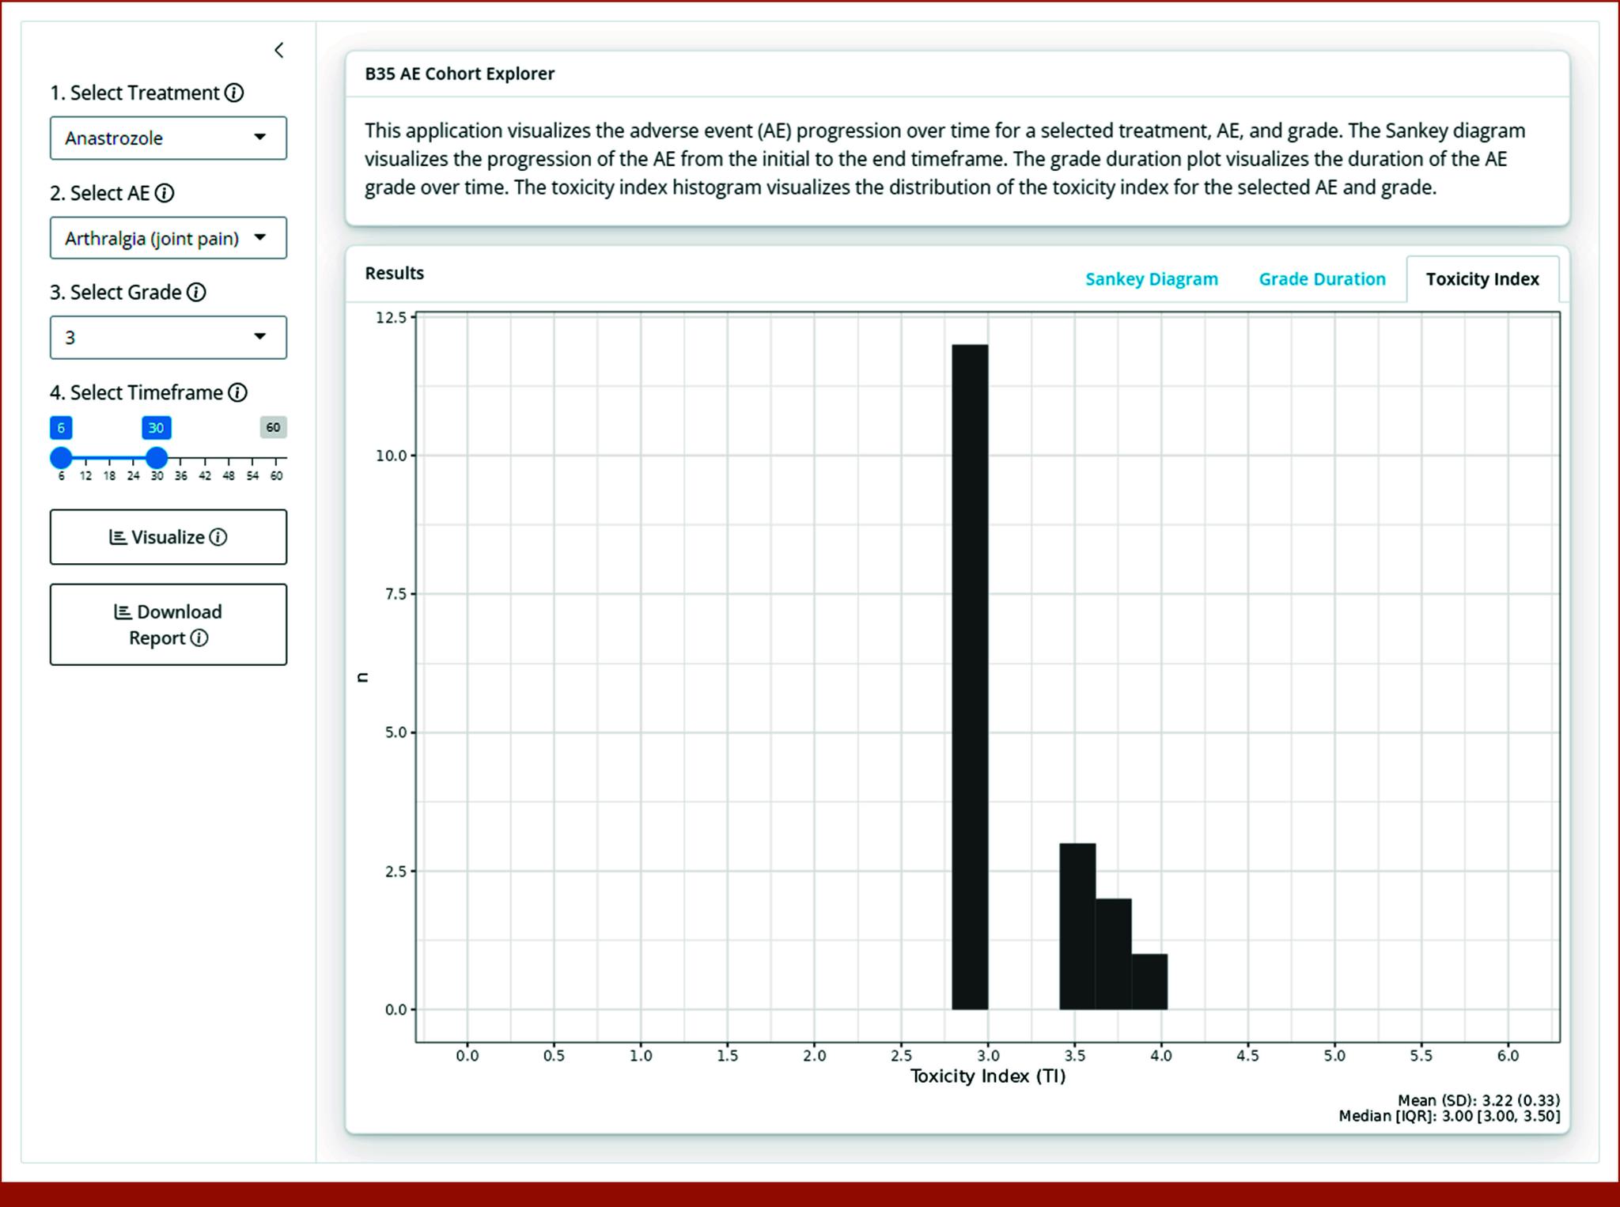Viewport: 1620px width, 1207px height.
Task: Open the grade dropdown showing 3
Action: coord(168,338)
